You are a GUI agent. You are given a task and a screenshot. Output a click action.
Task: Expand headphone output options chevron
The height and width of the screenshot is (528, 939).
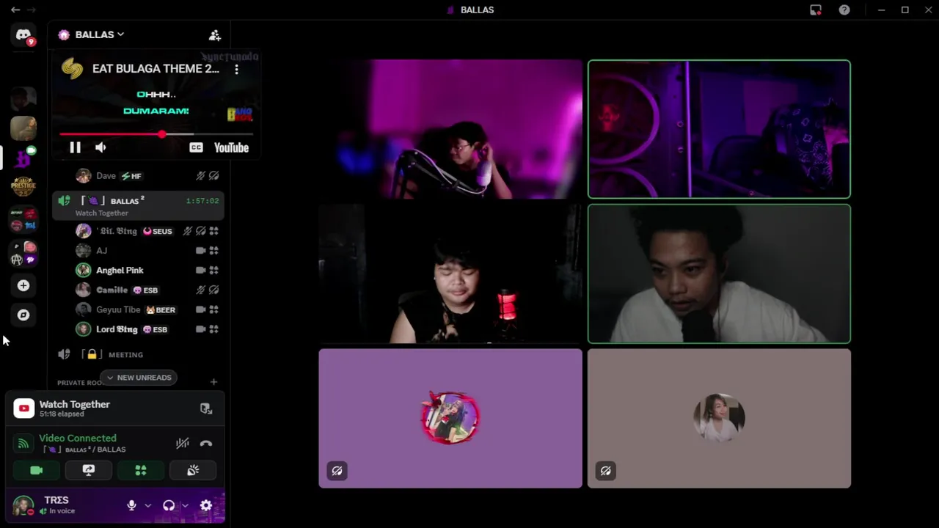pyautogui.click(x=185, y=505)
